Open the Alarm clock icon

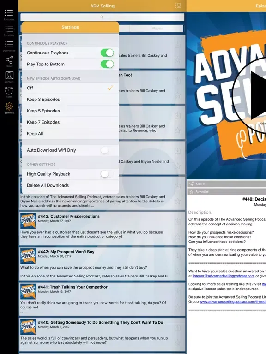click(9, 92)
